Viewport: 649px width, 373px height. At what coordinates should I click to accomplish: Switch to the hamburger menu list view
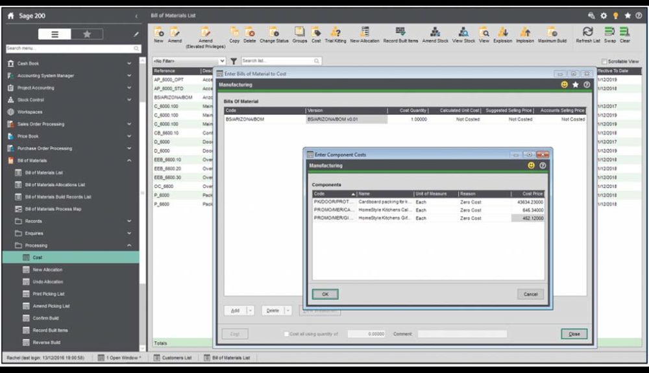point(55,34)
